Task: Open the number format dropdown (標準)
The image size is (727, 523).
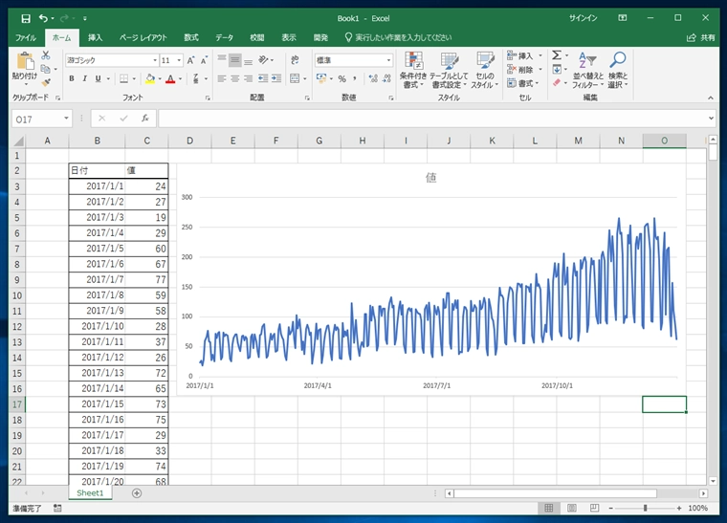Action: 388,59
